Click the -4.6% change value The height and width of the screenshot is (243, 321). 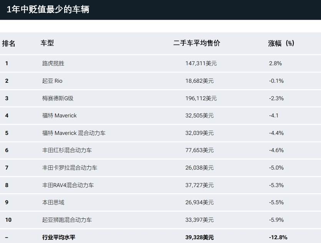coord(276,150)
